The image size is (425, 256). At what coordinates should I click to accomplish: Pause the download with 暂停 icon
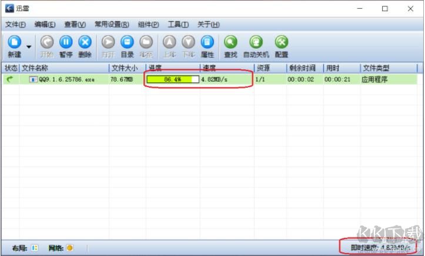click(x=66, y=42)
